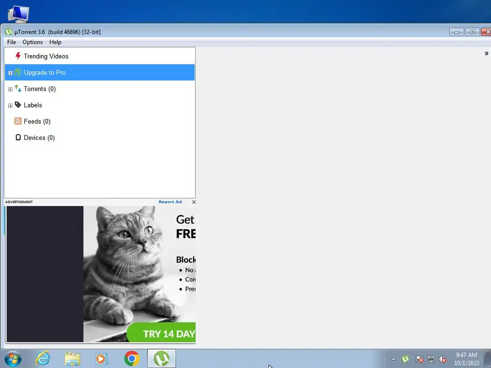Screen dimensions: 491x368
Task: Close the advertisement with the X
Action: (x=194, y=202)
